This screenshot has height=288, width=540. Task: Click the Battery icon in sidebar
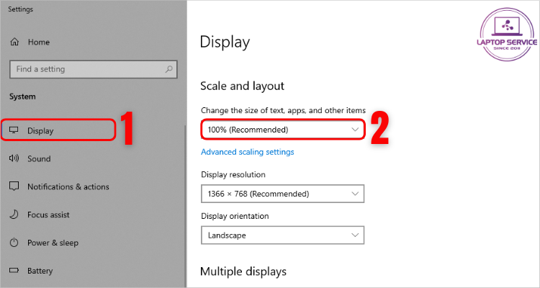[14, 271]
